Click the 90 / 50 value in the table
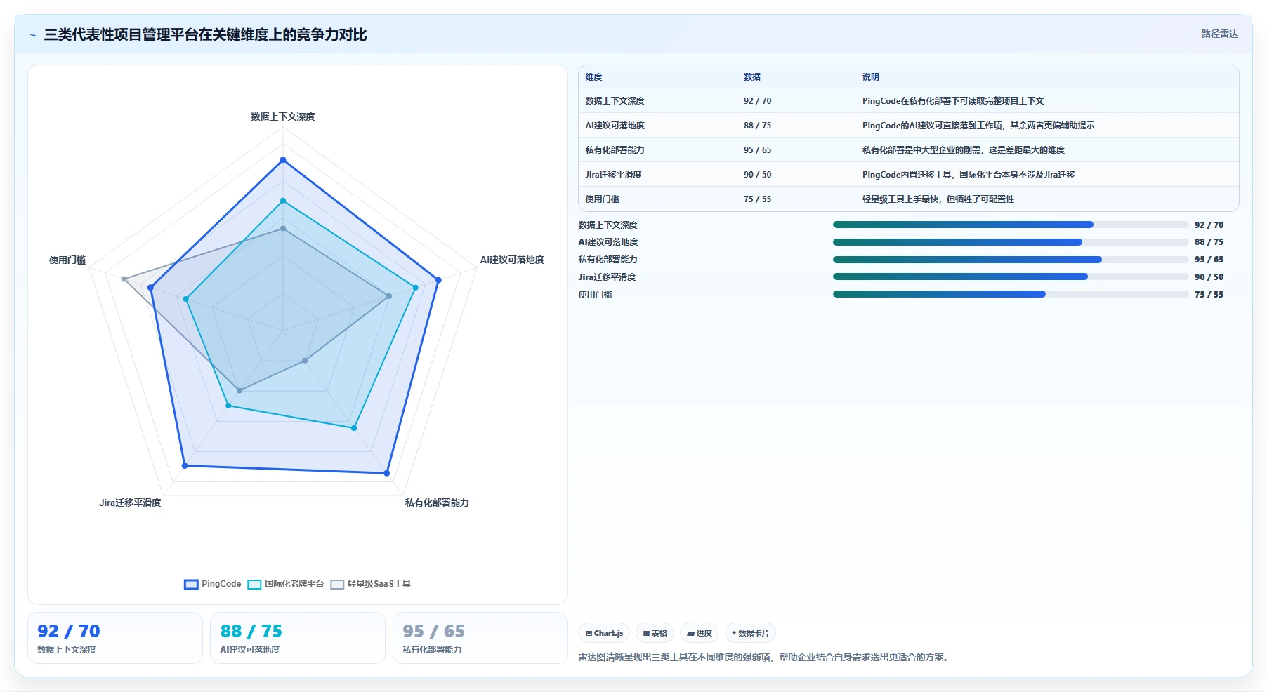 (757, 175)
